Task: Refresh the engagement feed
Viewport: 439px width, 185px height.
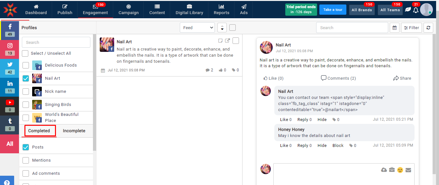Action: click(x=428, y=28)
